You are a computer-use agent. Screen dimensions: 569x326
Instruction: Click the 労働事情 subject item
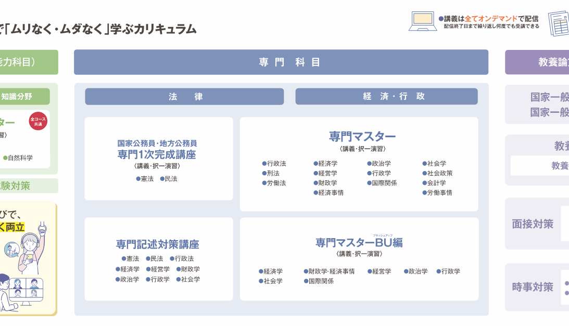click(x=437, y=192)
